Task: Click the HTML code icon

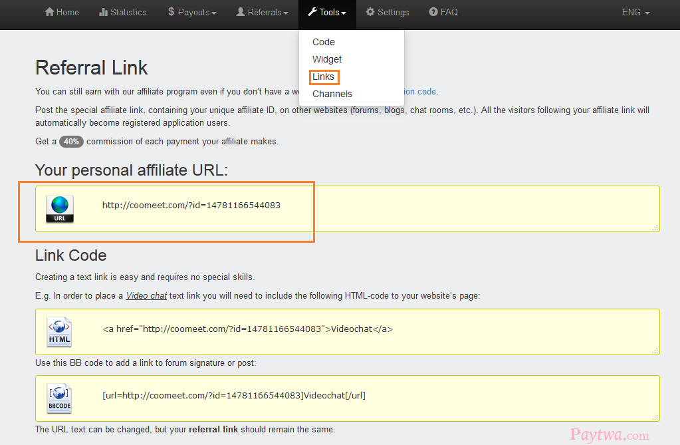Action: 59,331
